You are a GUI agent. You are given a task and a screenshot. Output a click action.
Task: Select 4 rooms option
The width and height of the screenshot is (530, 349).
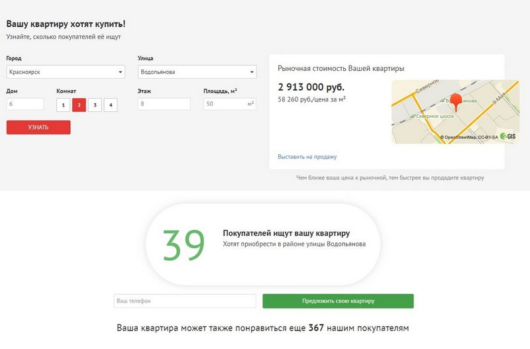(x=111, y=105)
